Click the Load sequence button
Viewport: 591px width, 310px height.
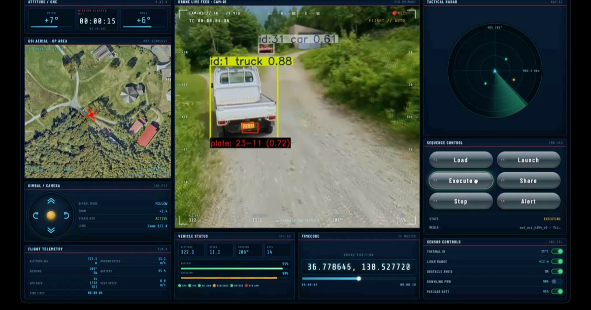point(460,160)
